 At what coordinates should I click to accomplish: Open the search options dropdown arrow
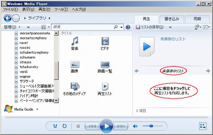[x=121, y=27]
